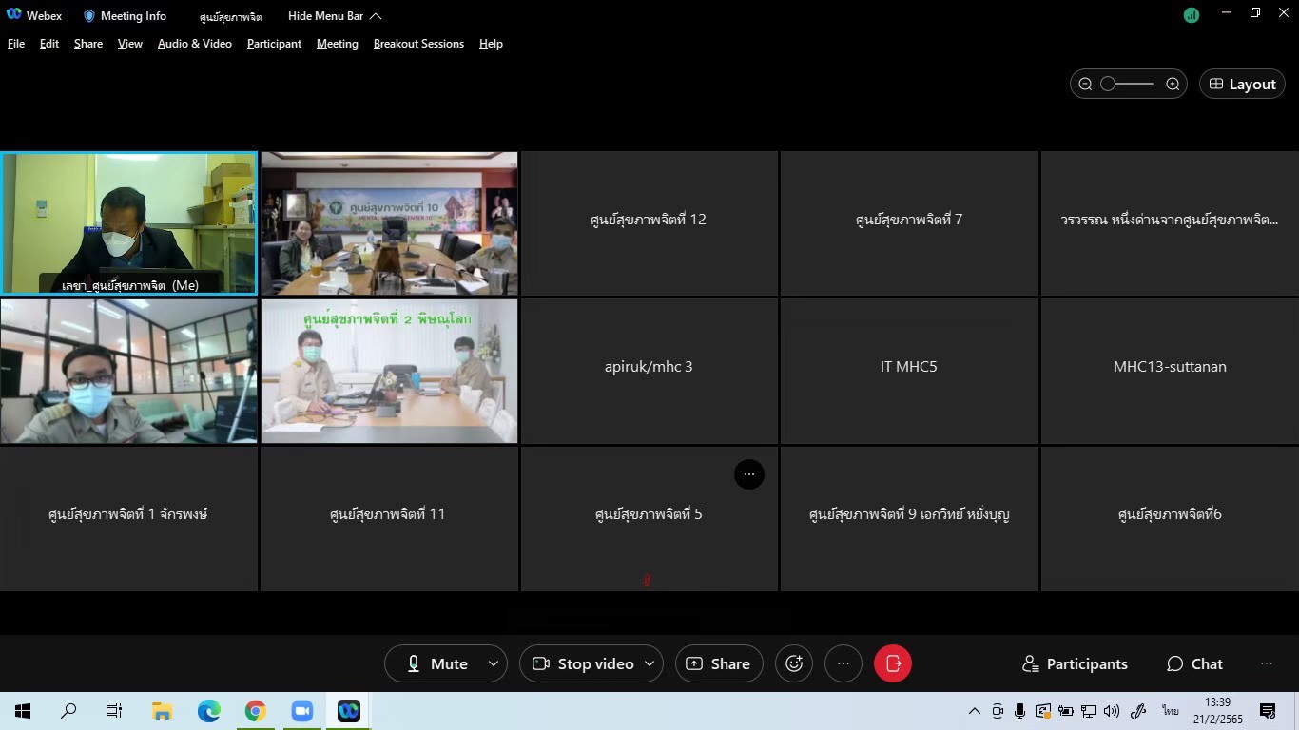Stop video camera
Screen dimensions: 1299x730
click(x=583, y=663)
